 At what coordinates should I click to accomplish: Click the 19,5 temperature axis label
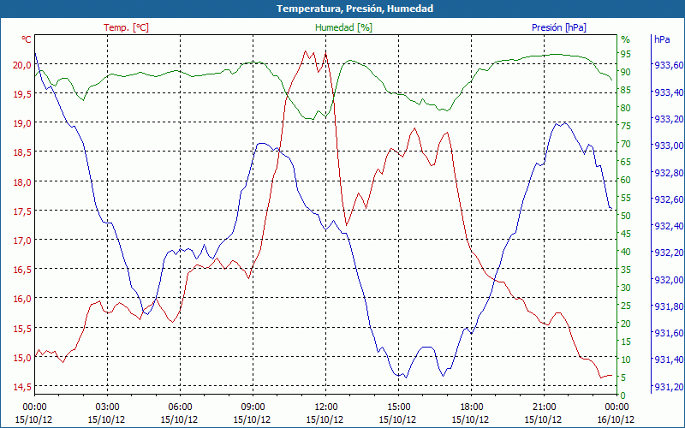click(x=22, y=94)
